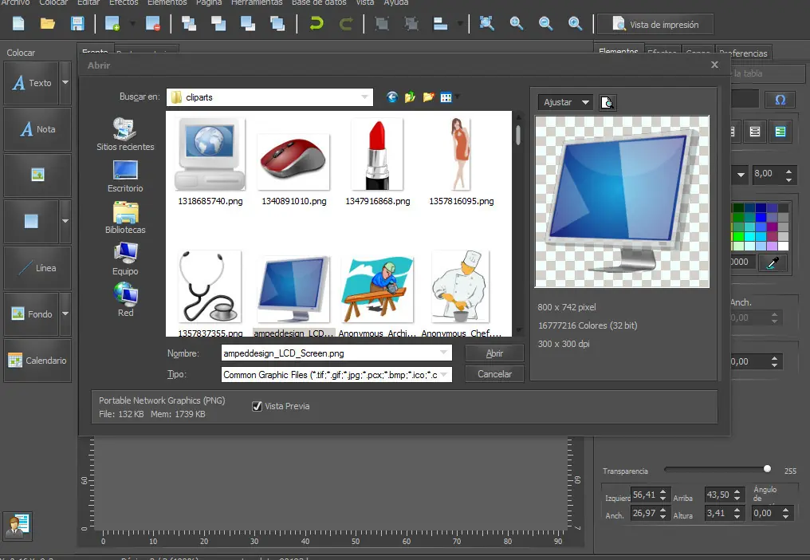Click the preview zoom icon beside Ajustar

point(607,102)
